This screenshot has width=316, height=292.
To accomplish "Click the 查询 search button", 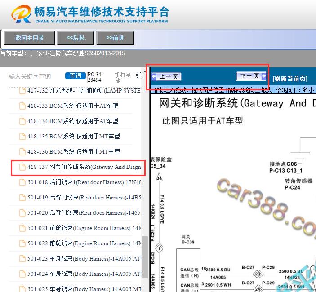I will click(76, 76).
